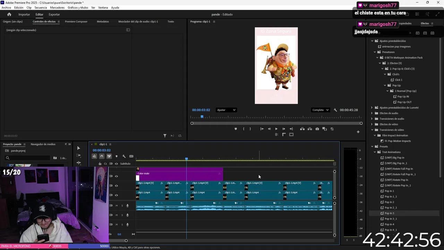Expand the Transiciones de audio folder
This screenshot has width=444, height=250.
tap(372, 119)
